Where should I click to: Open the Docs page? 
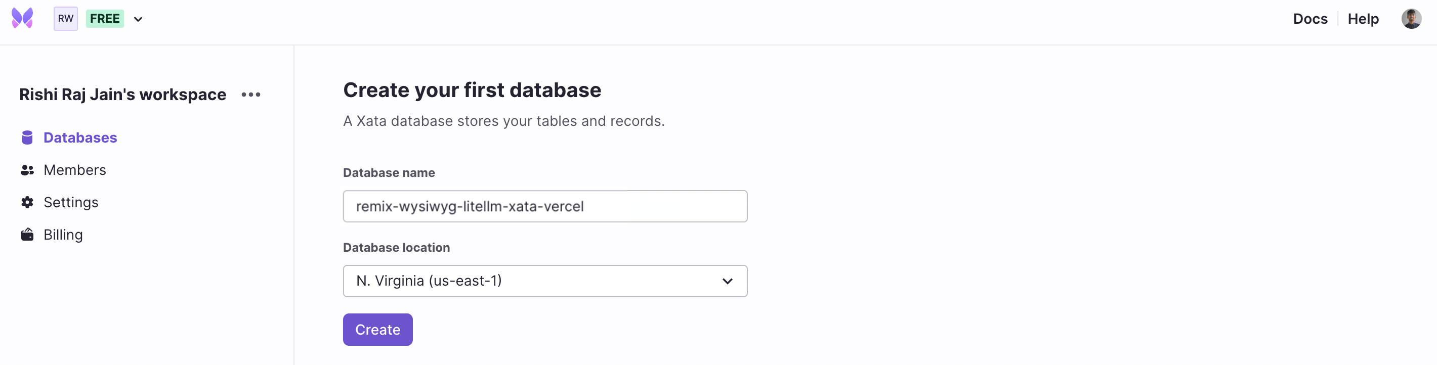tap(1311, 18)
